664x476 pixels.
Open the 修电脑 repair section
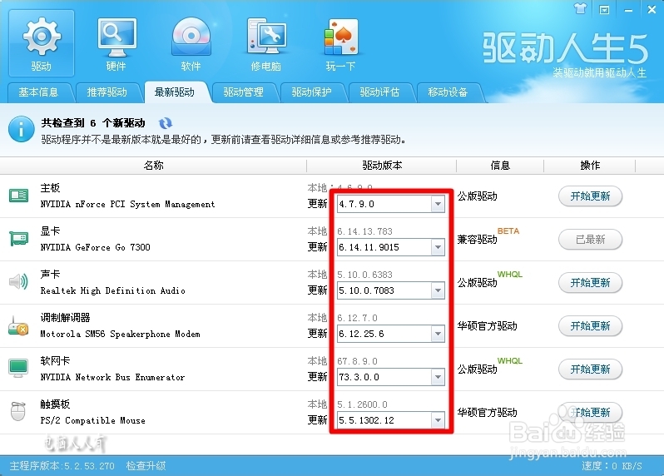(x=266, y=43)
